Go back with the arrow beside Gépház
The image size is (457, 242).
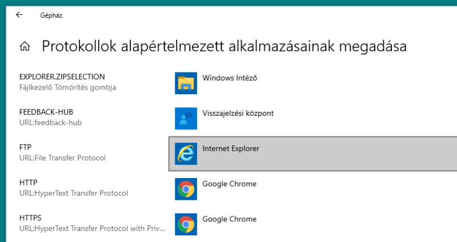(19, 15)
